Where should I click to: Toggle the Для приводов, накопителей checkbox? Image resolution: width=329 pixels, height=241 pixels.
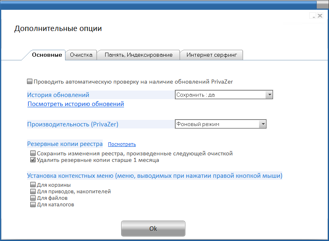pyautogui.click(x=33, y=191)
